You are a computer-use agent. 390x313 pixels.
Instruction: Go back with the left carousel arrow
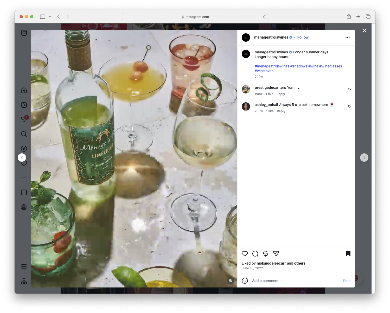click(22, 157)
